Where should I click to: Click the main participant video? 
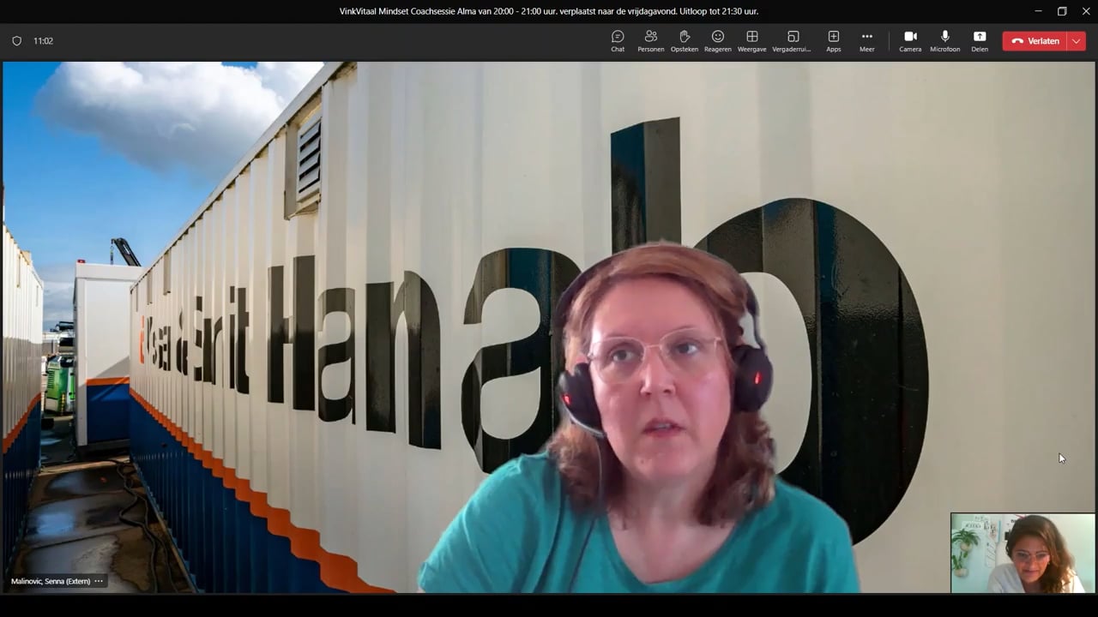(x=549, y=326)
